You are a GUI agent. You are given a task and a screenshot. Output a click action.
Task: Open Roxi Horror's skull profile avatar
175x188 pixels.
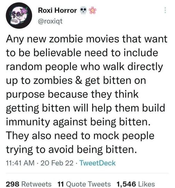(19, 16)
